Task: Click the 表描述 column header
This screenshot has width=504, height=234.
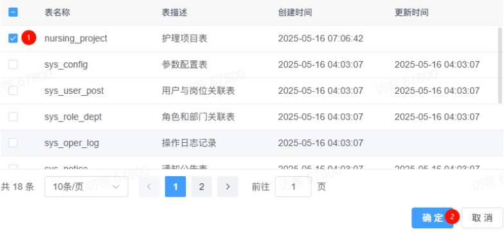Action: pyautogui.click(x=174, y=13)
